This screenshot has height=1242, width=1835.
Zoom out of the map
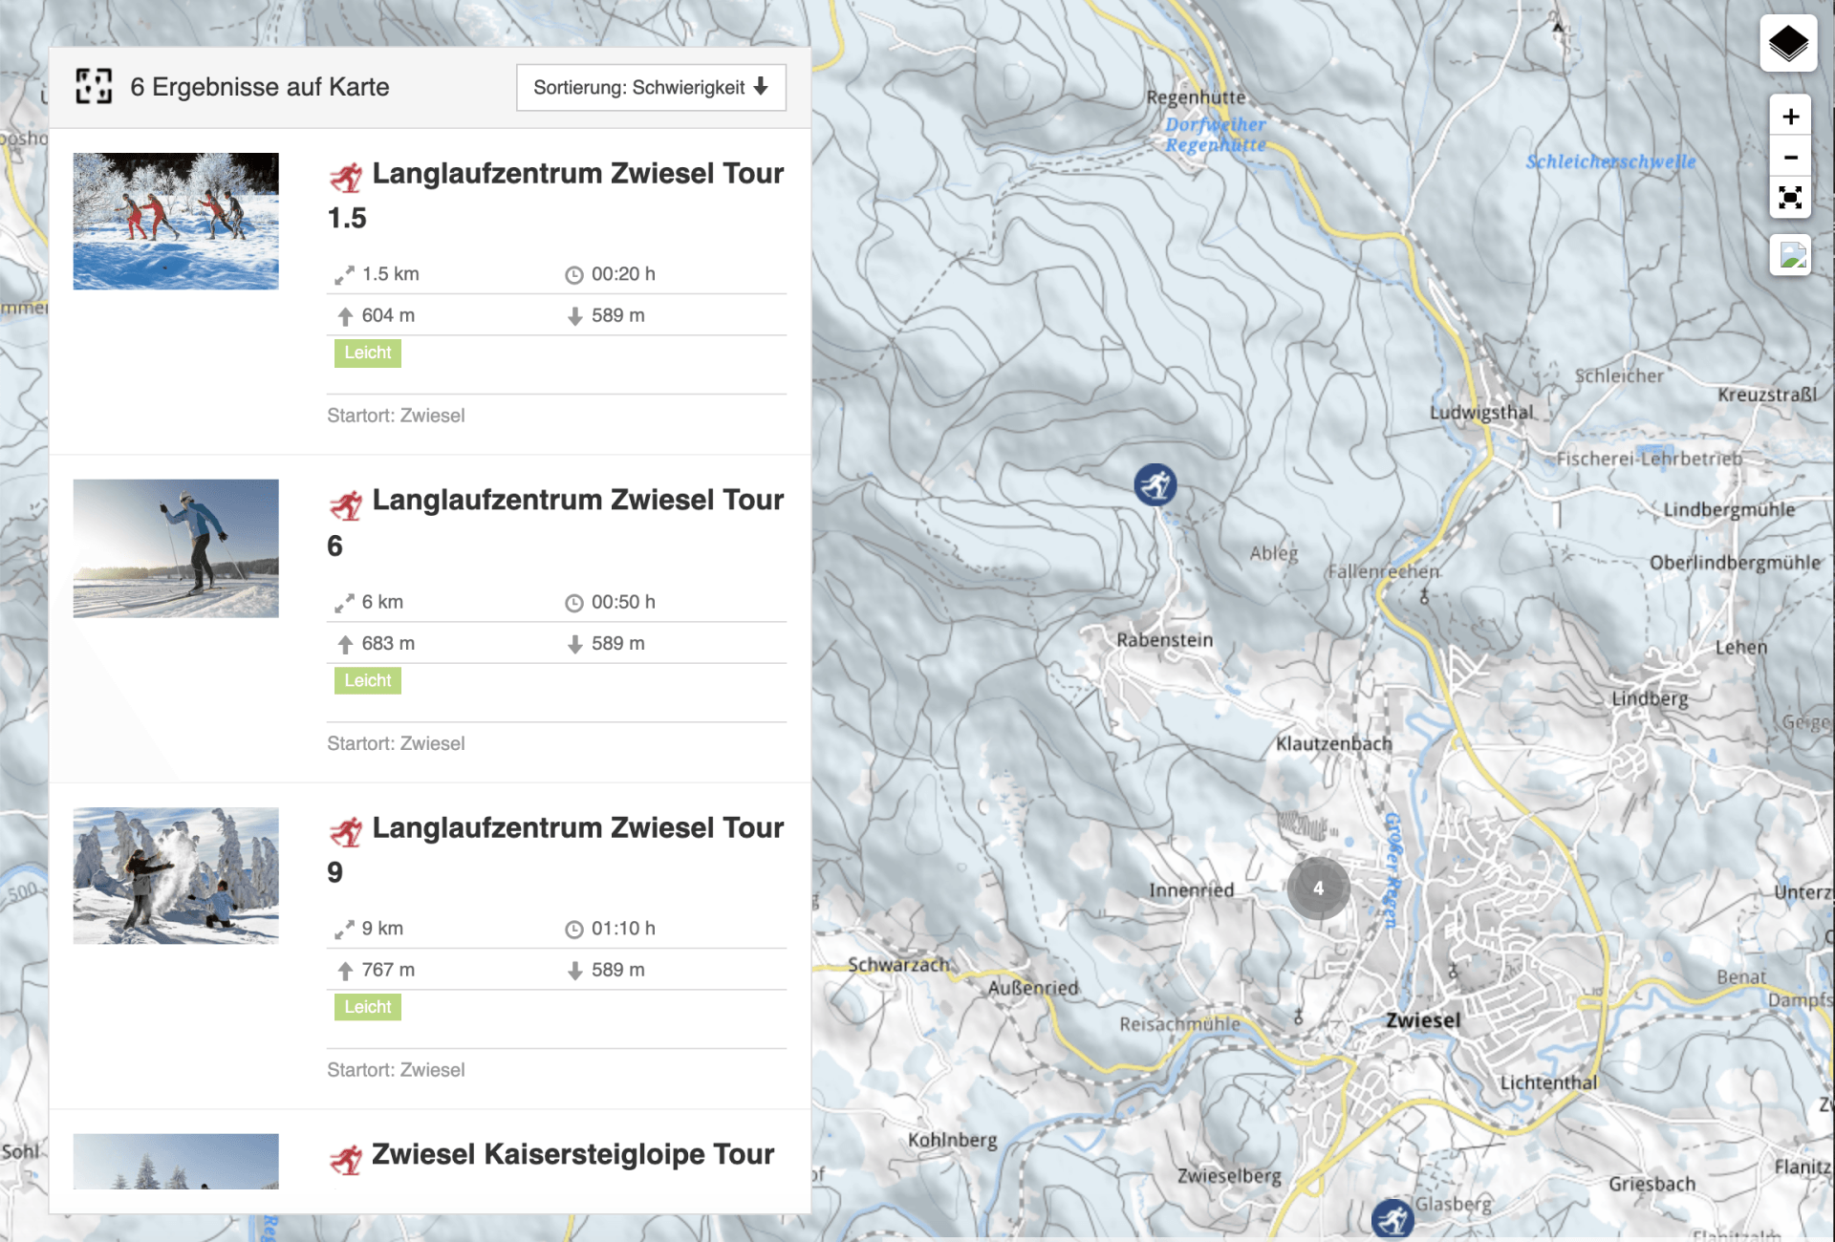pos(1790,158)
